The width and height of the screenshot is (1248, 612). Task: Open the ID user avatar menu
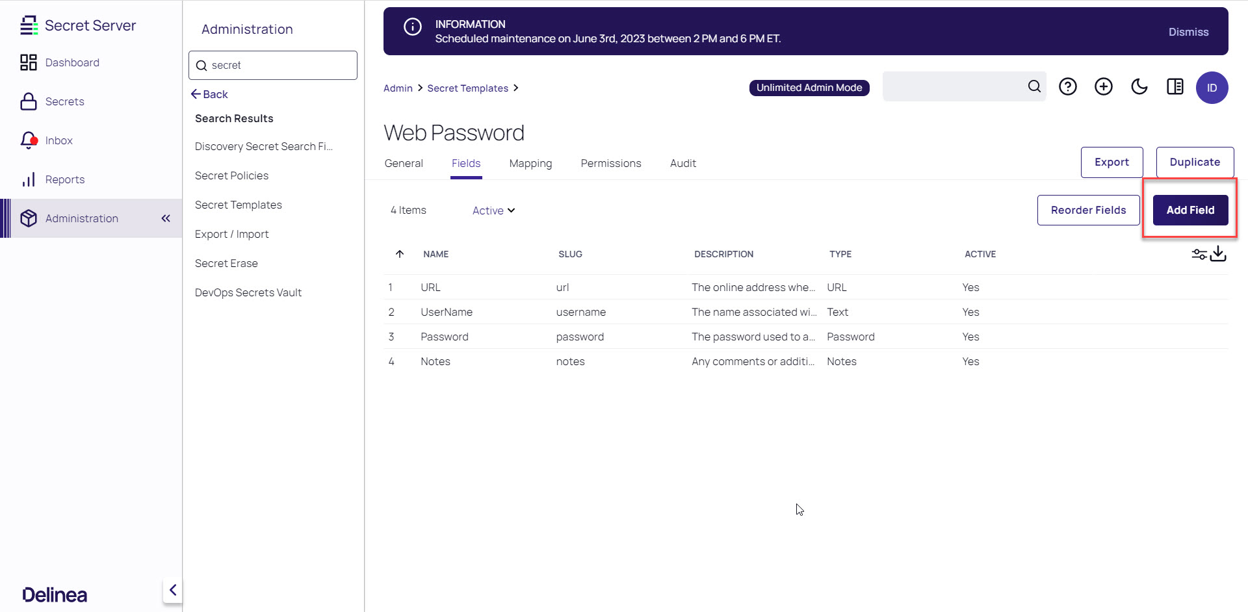coord(1212,88)
